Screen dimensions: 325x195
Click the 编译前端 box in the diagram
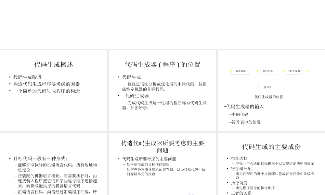[x=240, y=71]
